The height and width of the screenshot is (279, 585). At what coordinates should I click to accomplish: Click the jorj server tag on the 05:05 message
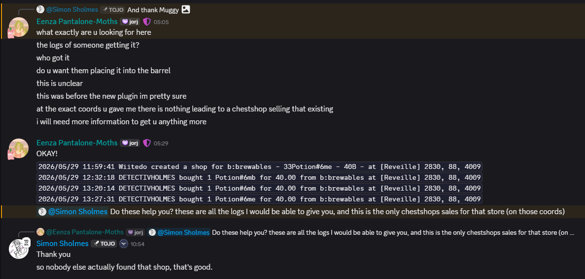point(130,22)
